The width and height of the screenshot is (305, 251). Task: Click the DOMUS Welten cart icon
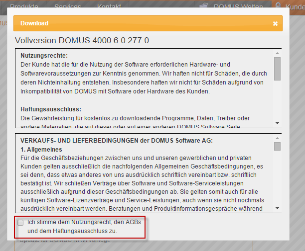[x=203, y=6]
